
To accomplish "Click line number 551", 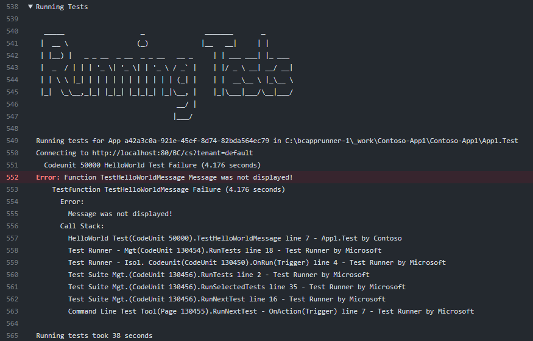I will [x=12, y=165].
